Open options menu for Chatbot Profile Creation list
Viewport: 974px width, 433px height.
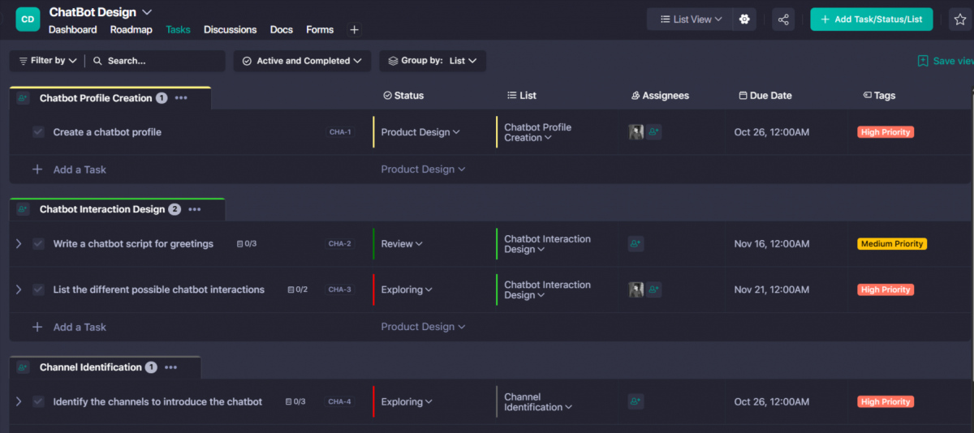[x=181, y=98]
